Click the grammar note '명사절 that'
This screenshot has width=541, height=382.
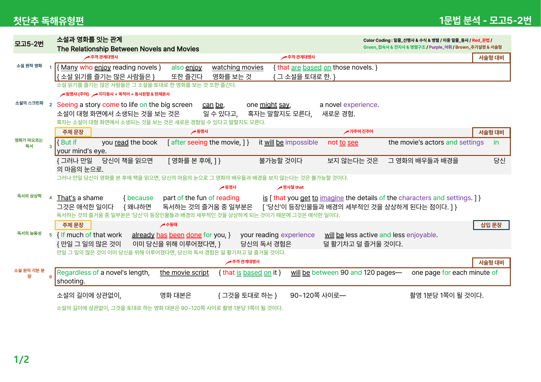click(293, 187)
